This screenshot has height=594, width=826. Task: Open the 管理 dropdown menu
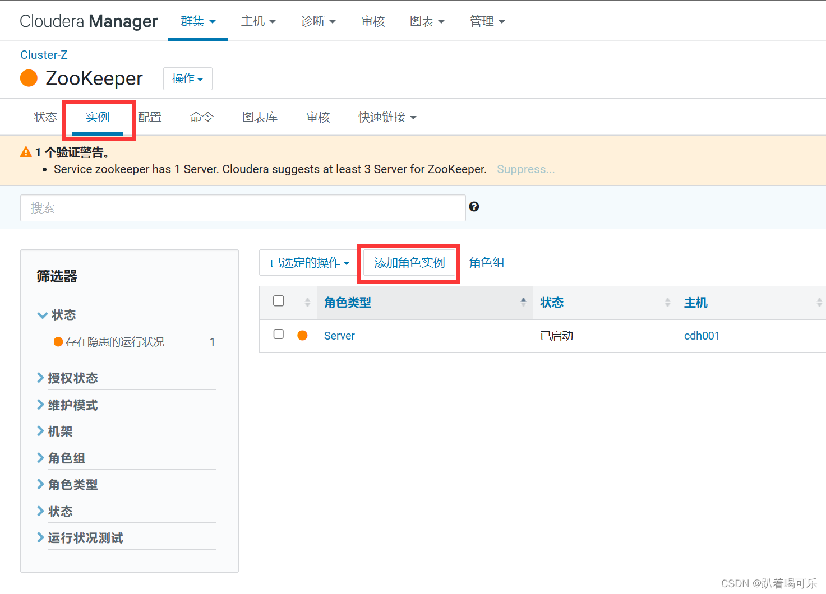[x=487, y=21]
